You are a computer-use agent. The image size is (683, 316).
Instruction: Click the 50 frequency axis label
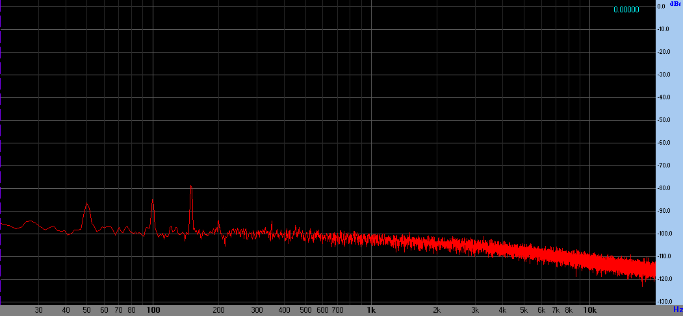point(87,310)
